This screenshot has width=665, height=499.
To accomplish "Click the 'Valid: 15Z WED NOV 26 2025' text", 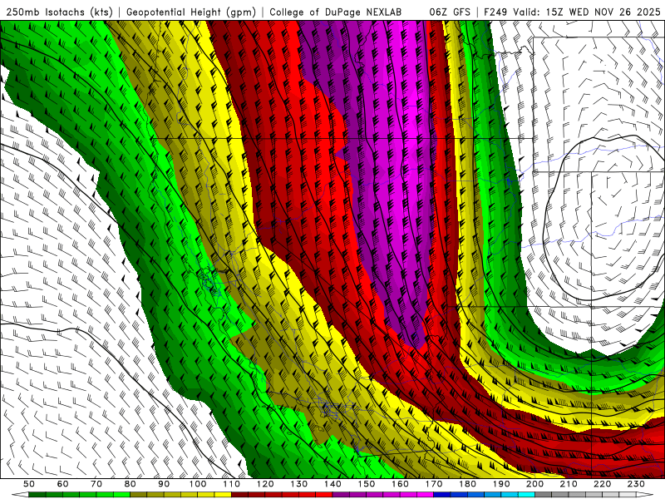I will click(x=587, y=12).
